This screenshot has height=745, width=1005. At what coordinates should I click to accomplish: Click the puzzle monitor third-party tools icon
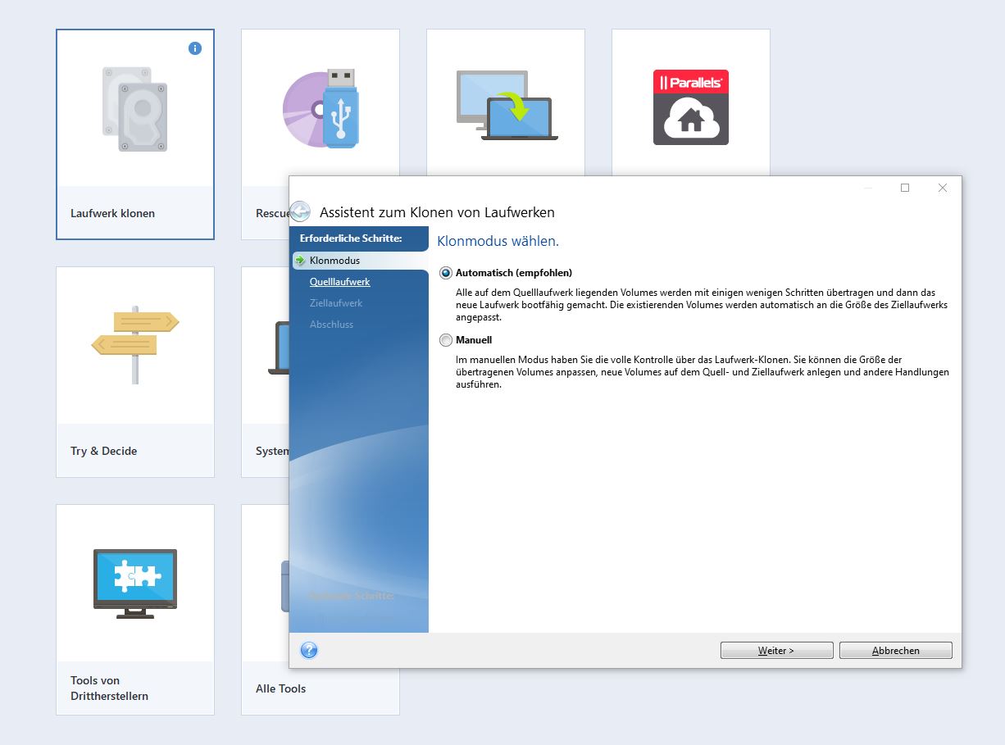135,584
